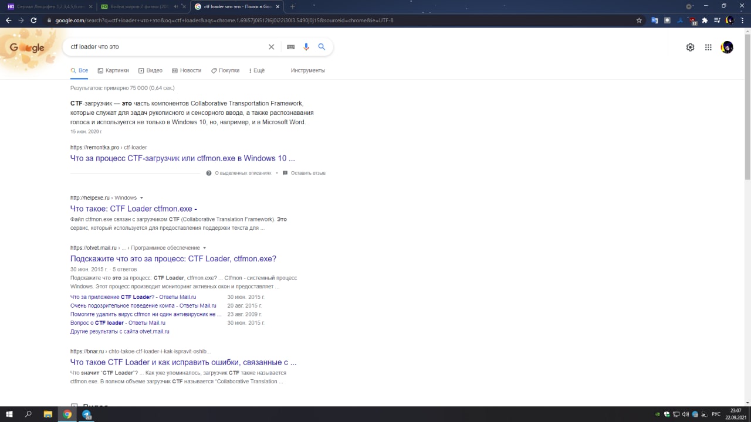Open remontka.pro CTF-загрузчик result
751x422 pixels.
pyautogui.click(x=182, y=158)
